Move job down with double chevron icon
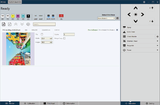 pos(22,24)
